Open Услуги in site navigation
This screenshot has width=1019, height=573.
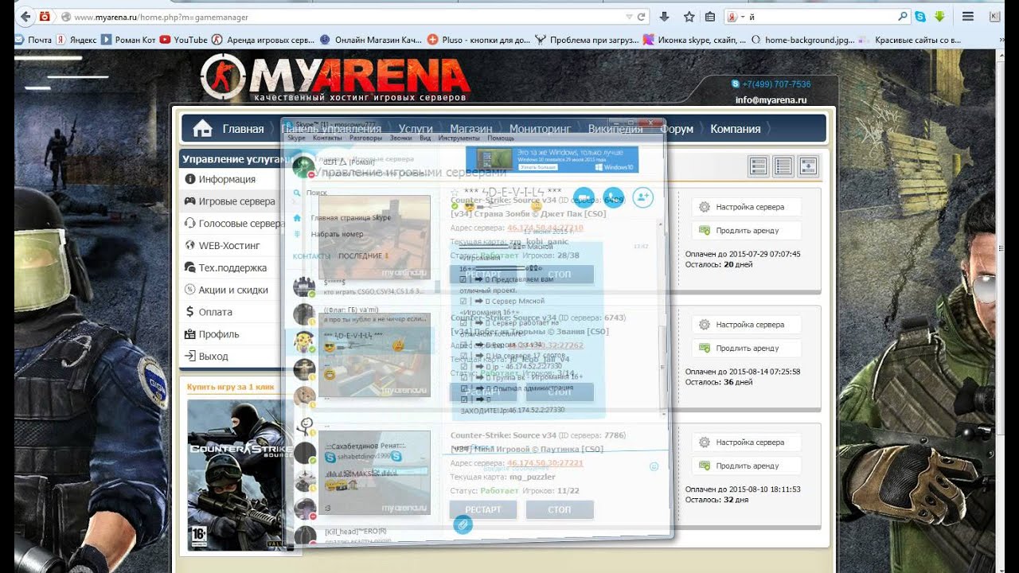point(416,129)
